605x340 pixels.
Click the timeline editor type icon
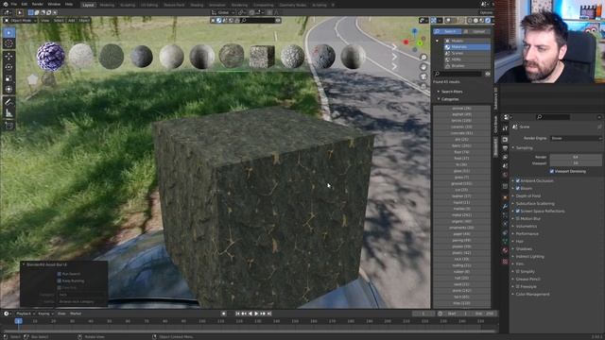click(7, 314)
